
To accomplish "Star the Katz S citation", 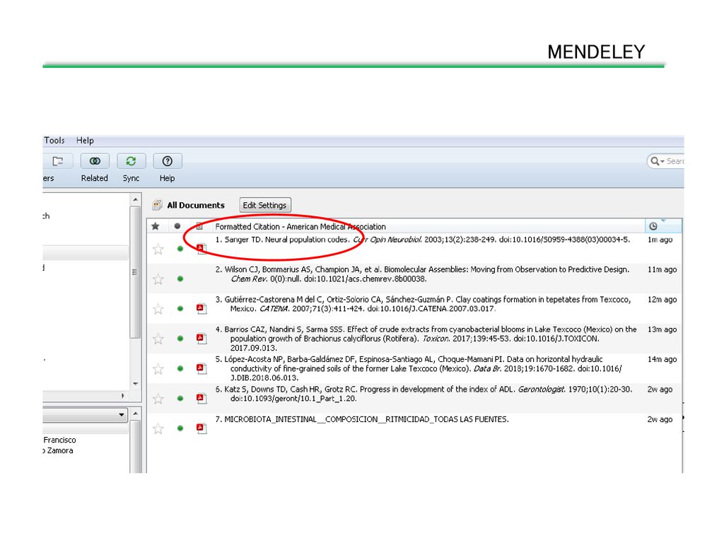I will (x=158, y=399).
